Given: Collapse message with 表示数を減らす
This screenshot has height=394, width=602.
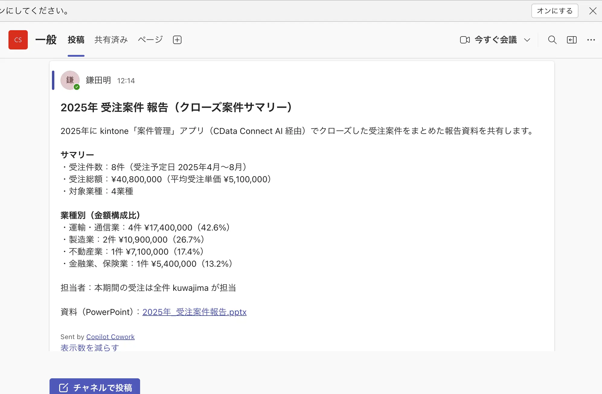Looking at the screenshot, I should click(x=90, y=348).
